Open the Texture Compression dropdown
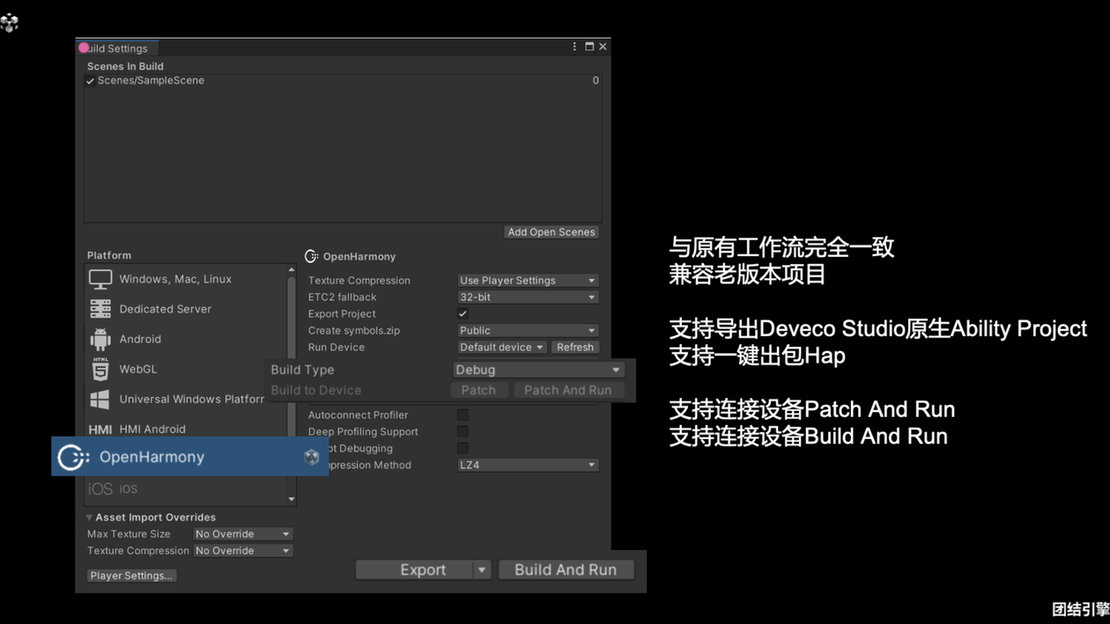1110x624 pixels. [527, 280]
